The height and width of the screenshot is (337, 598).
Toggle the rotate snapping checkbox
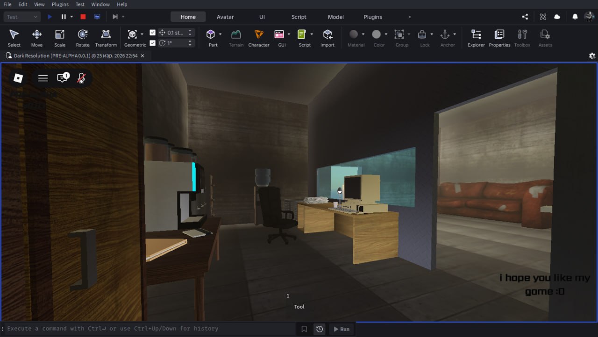click(152, 43)
